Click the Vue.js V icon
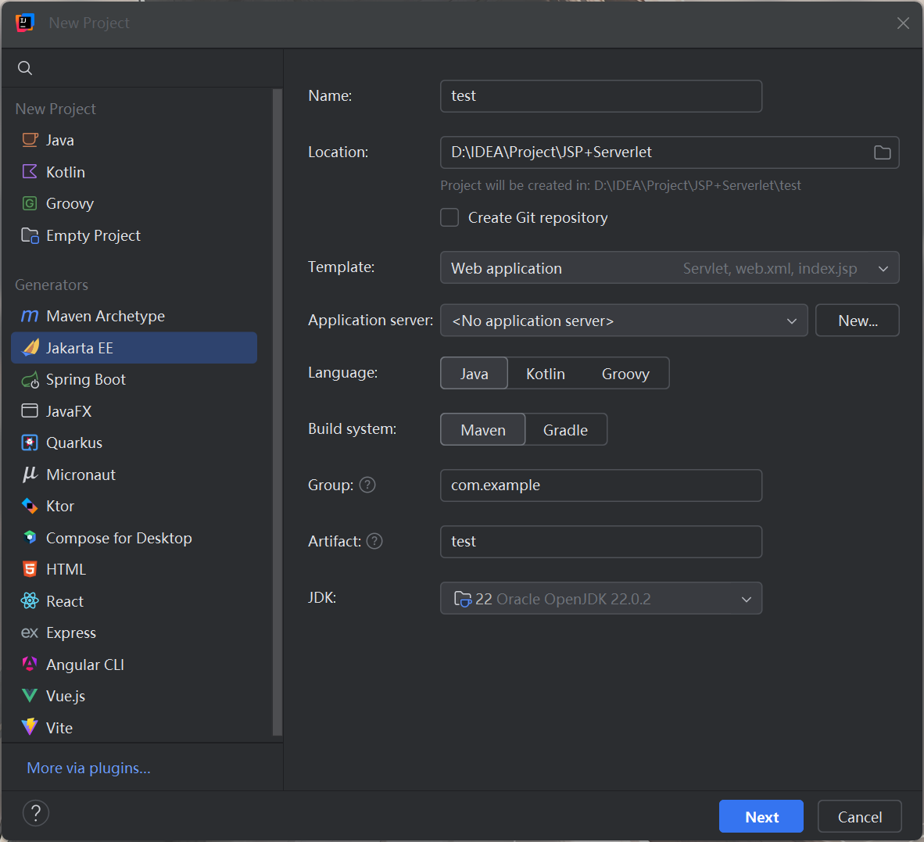The width and height of the screenshot is (924, 842). (30, 696)
